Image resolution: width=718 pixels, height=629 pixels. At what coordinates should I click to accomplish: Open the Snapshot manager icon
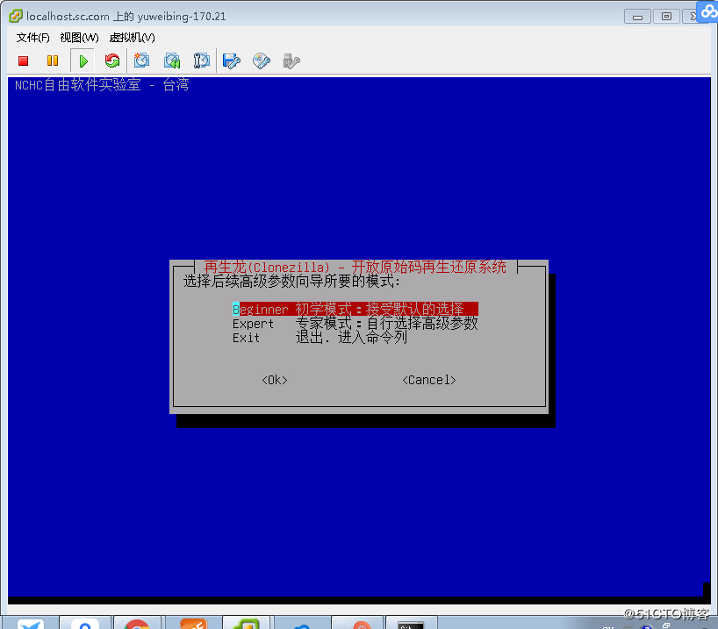coord(202,61)
